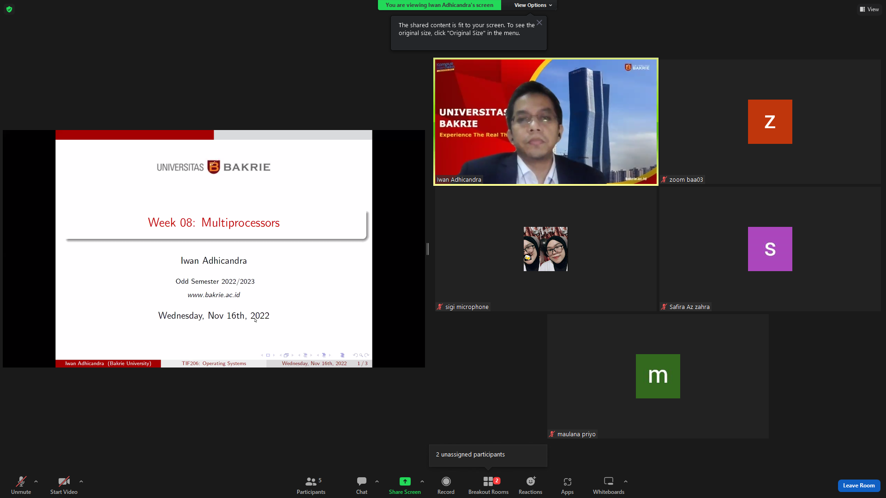
Task: Start recording with the Record icon
Action: click(x=446, y=481)
